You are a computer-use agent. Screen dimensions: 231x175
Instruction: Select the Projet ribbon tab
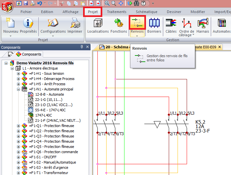coord(93,12)
